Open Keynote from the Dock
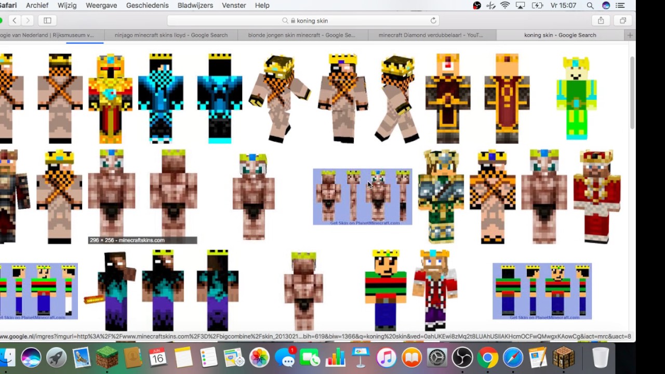665x374 pixels. click(x=361, y=357)
